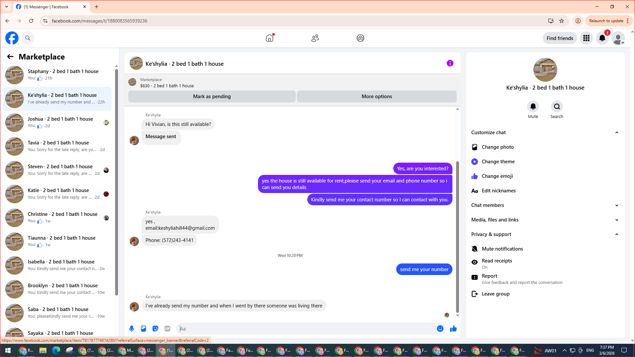The image size is (635, 357).
Task: Open Joshua's 2 bed 1 bath conversation
Action: pos(60,122)
